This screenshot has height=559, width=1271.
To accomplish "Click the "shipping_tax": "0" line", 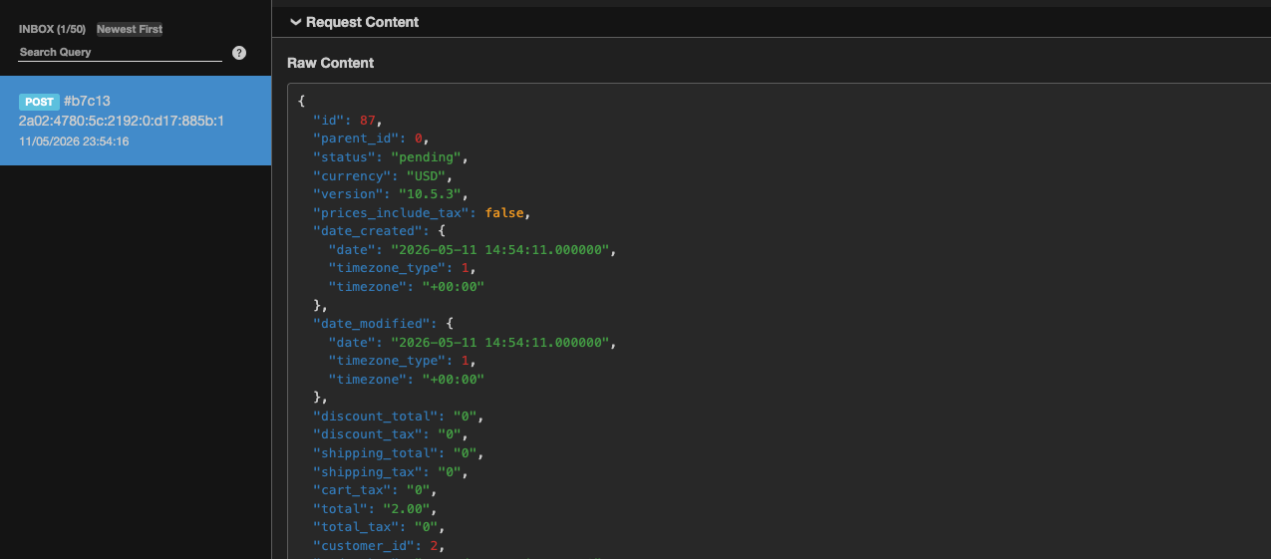I will 391,472.
